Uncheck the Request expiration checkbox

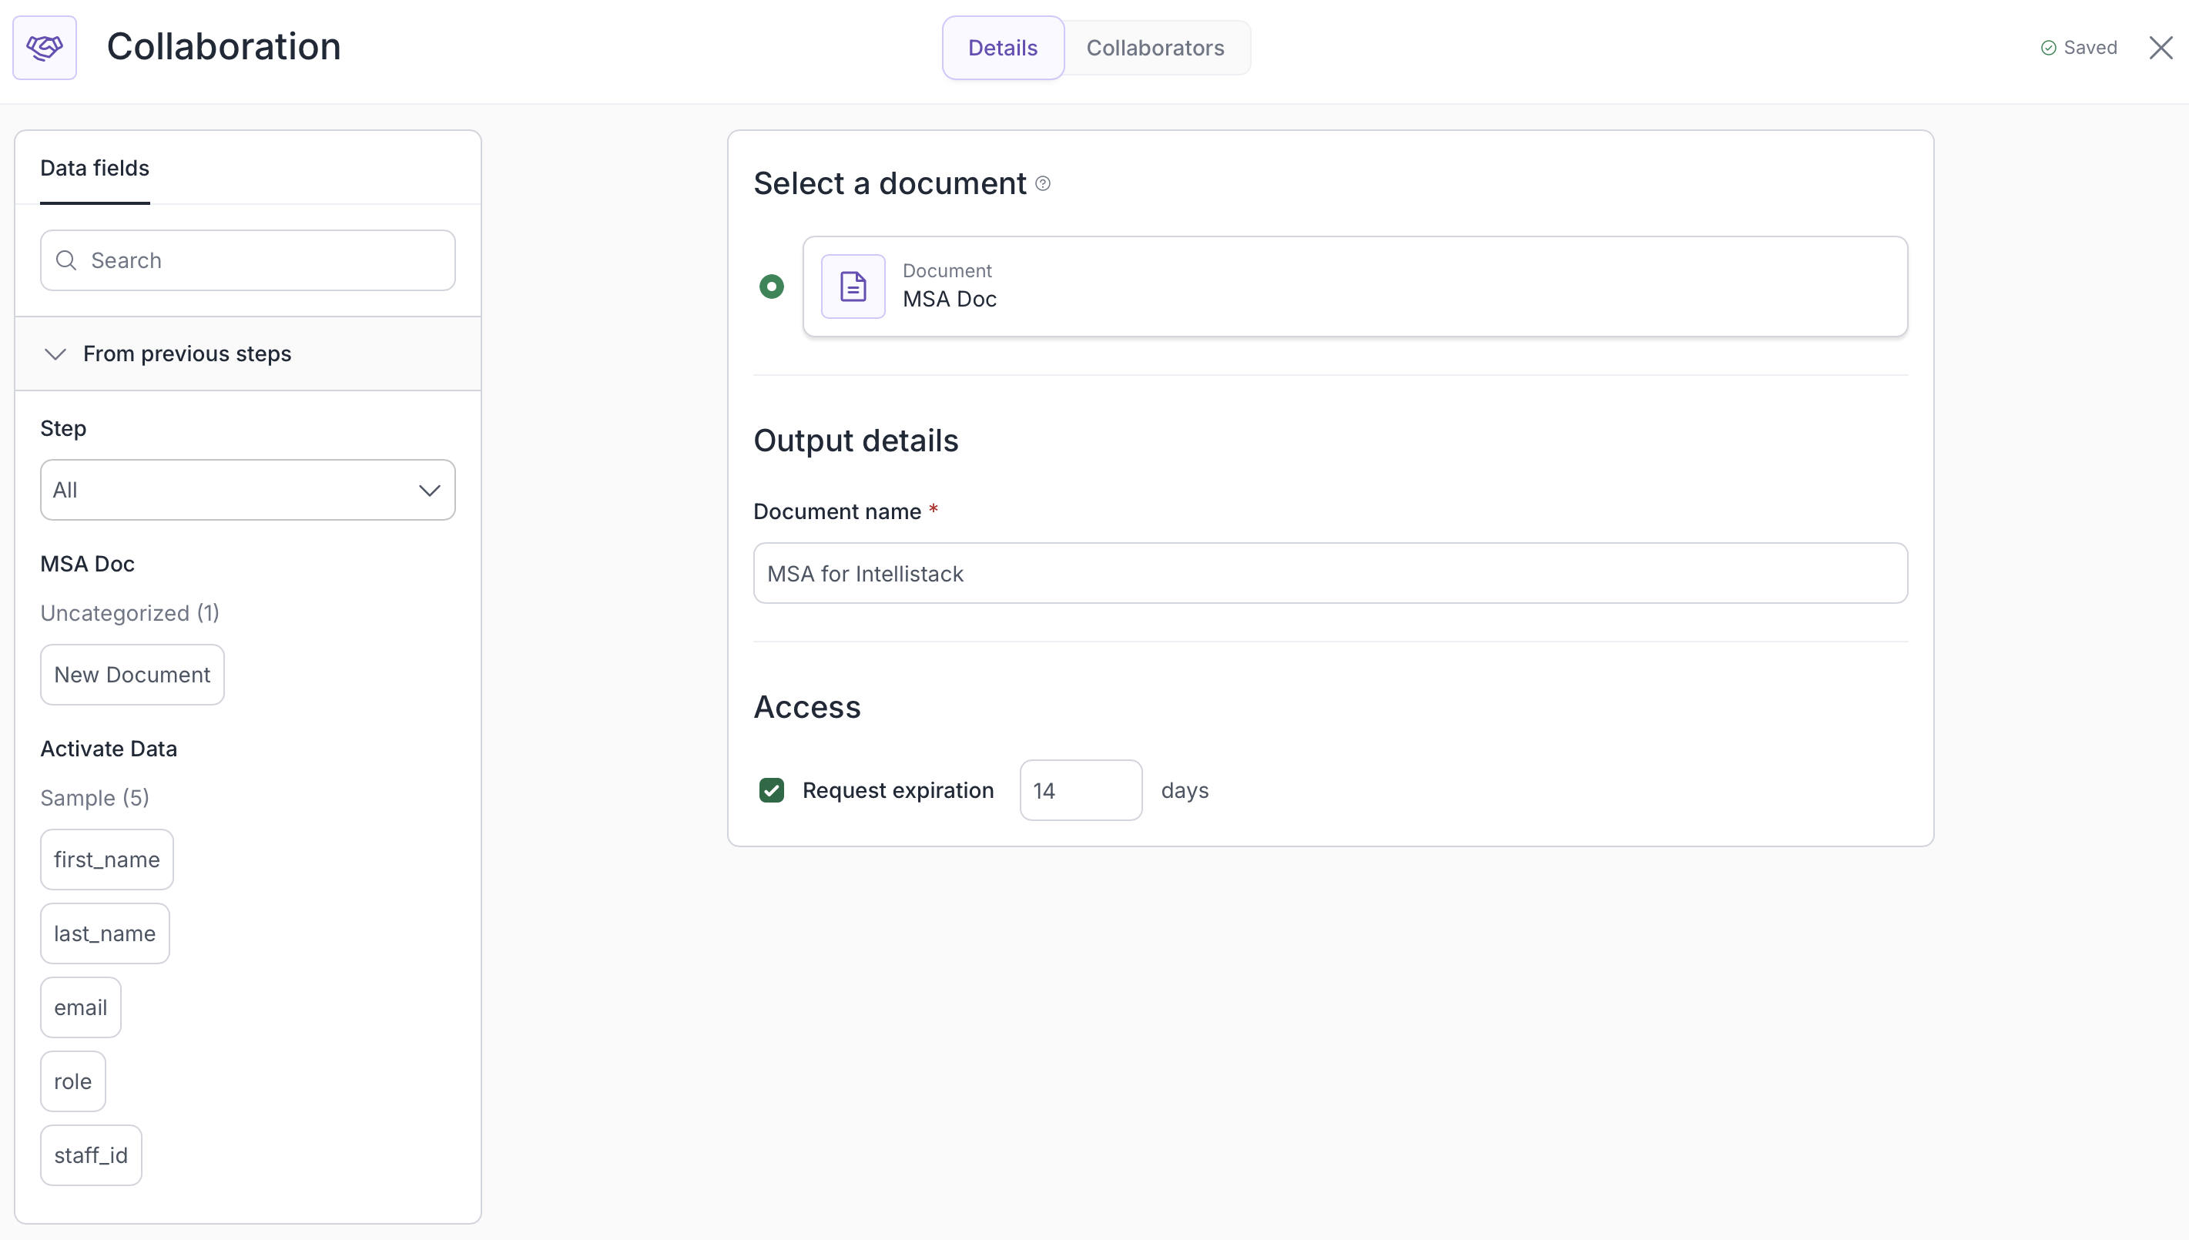pos(771,790)
